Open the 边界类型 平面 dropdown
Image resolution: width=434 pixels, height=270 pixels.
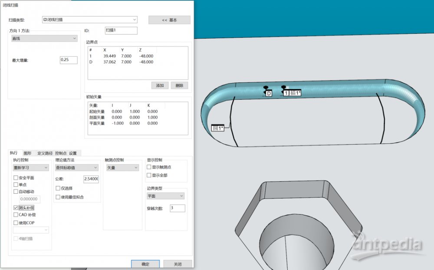point(165,196)
